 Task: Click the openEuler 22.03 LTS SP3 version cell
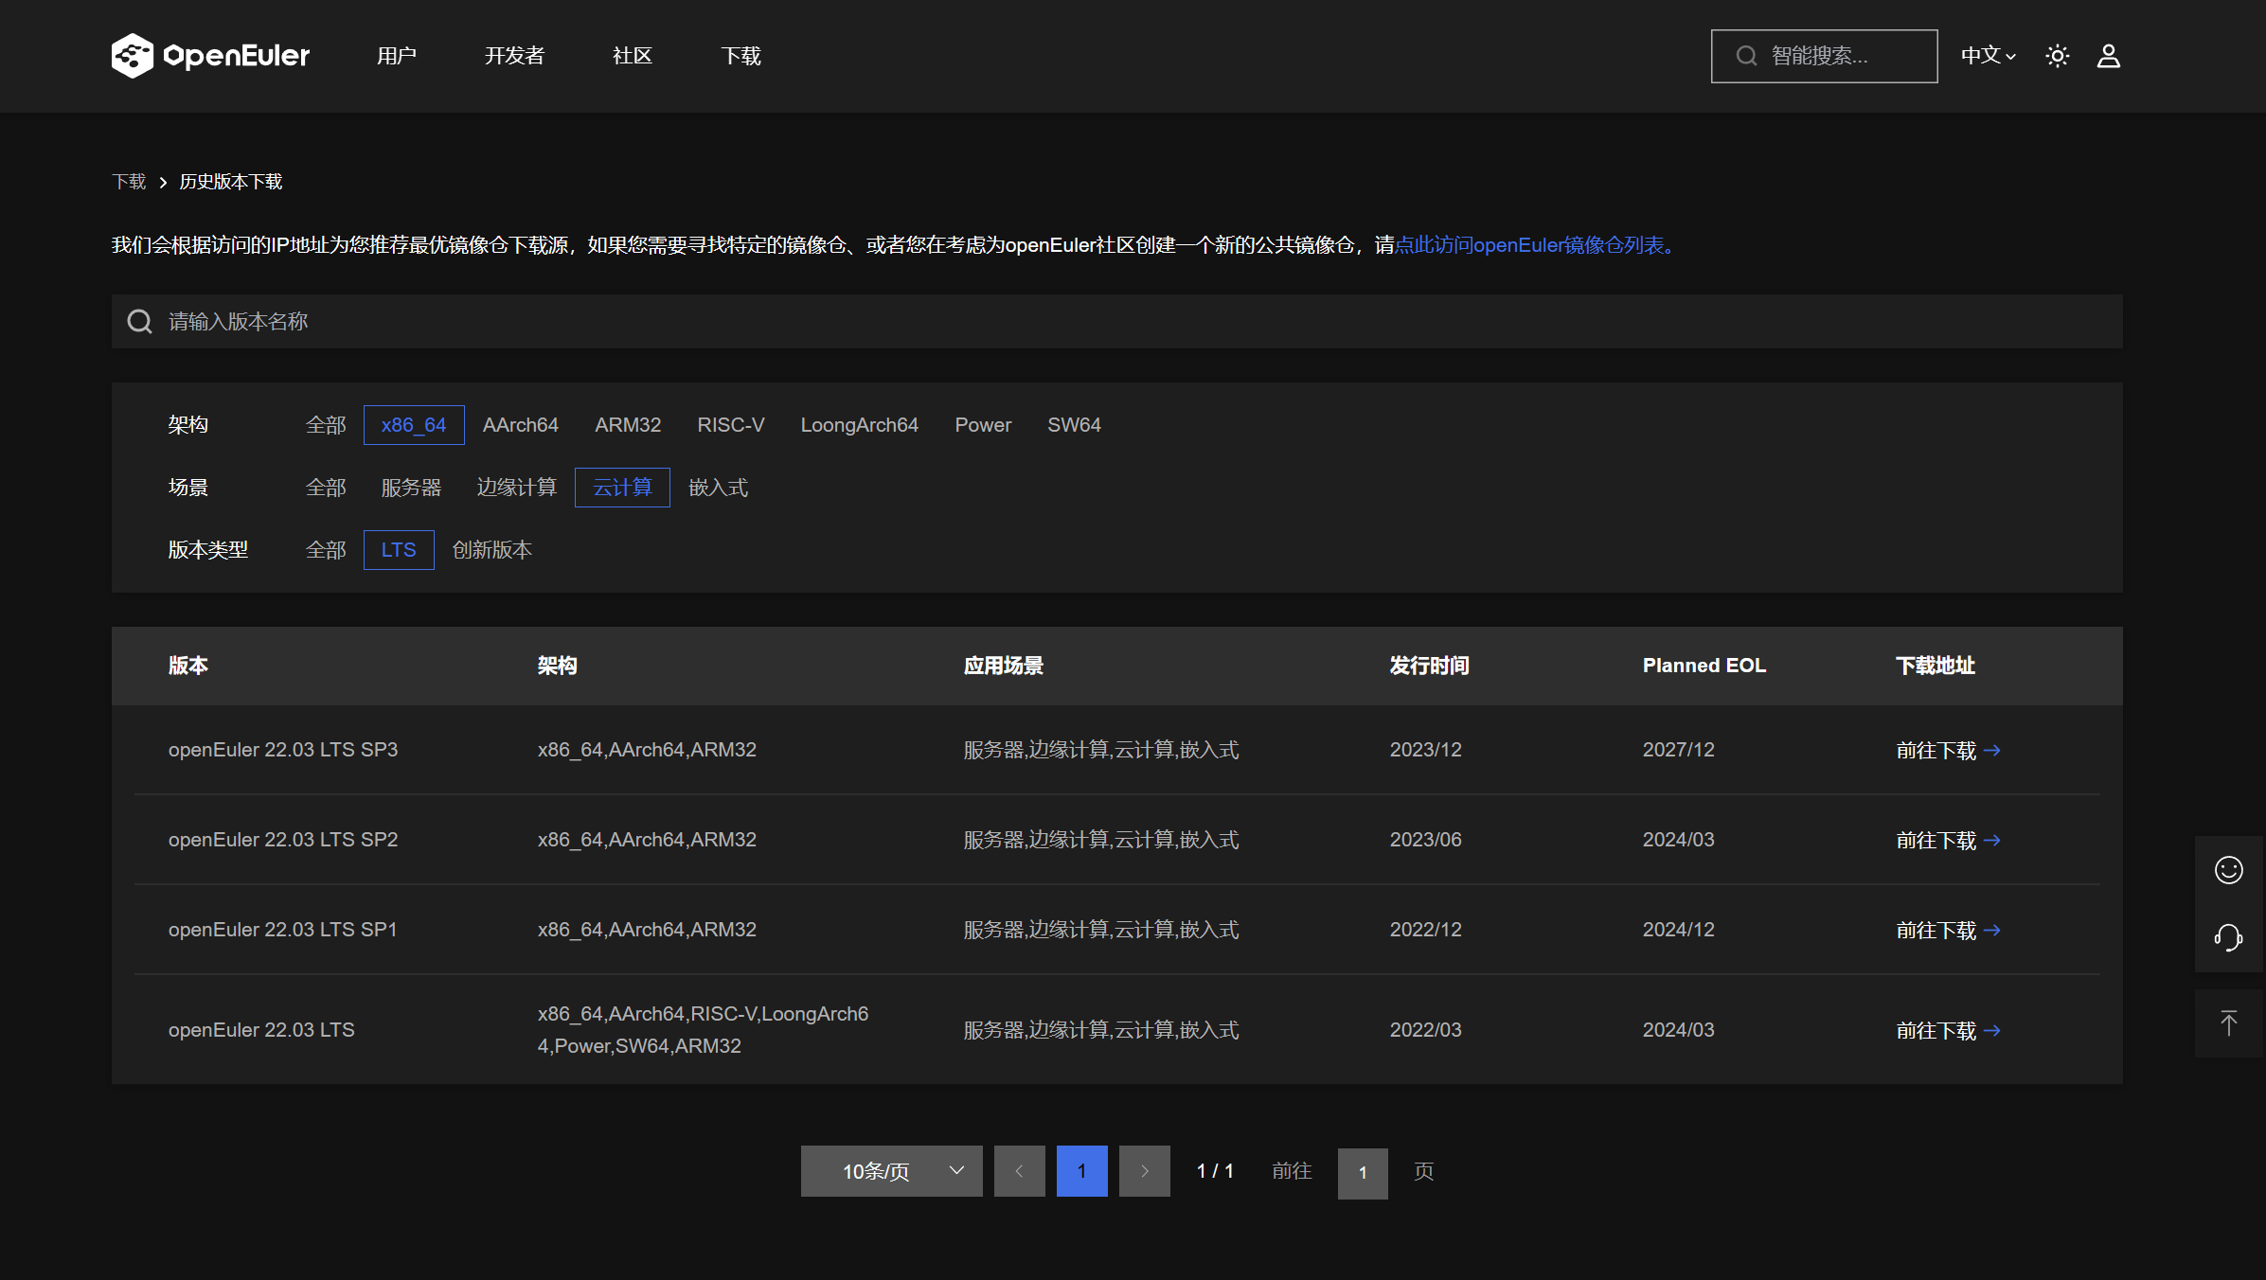[283, 750]
